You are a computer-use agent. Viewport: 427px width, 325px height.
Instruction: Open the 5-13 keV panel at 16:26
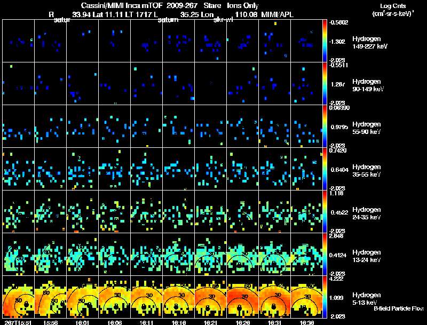click(x=243, y=297)
